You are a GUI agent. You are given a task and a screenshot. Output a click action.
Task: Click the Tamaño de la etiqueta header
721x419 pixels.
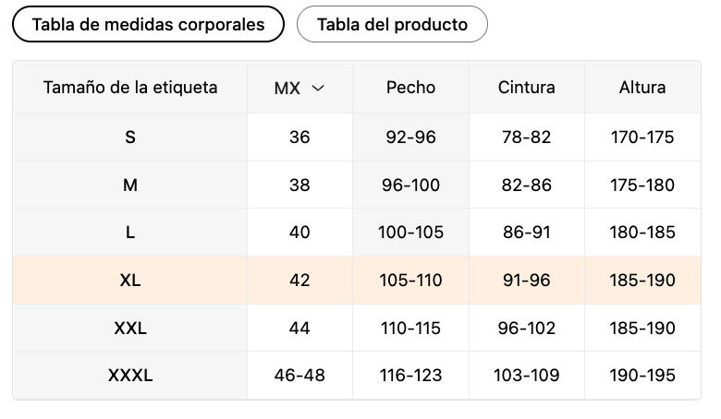(x=130, y=88)
